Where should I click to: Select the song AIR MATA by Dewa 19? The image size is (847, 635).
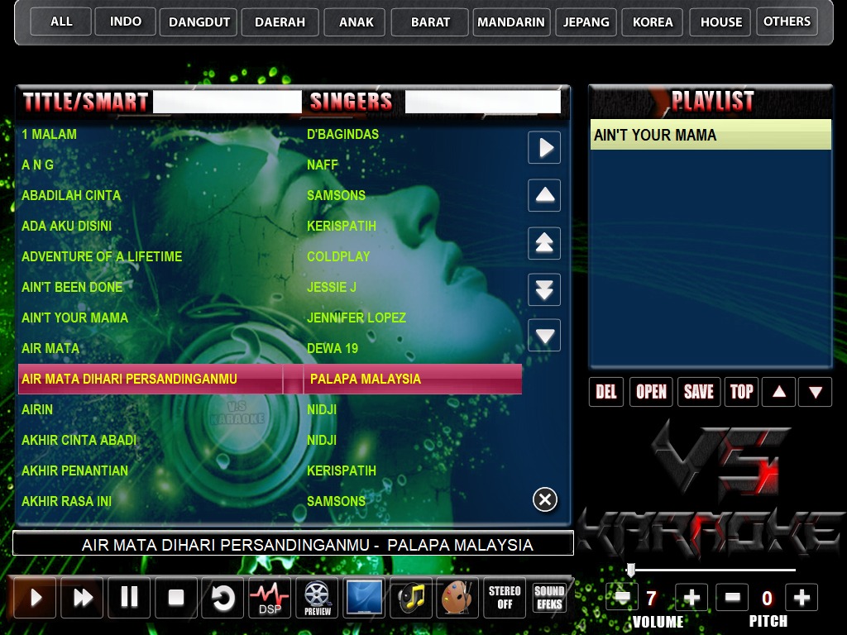[x=50, y=348]
